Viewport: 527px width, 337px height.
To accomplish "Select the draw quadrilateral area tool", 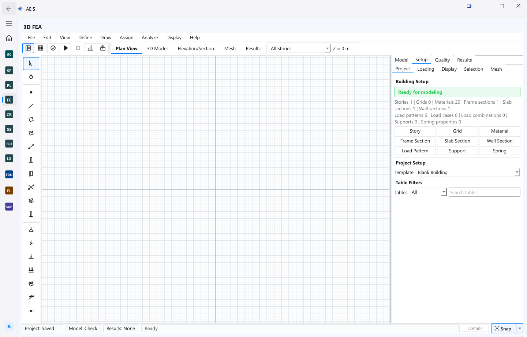I will coord(31,119).
